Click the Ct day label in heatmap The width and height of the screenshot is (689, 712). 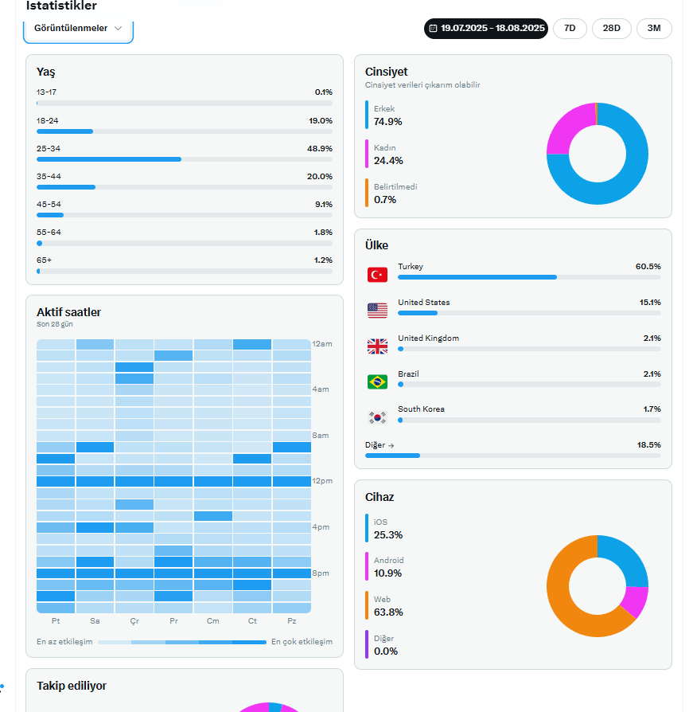pos(252,620)
